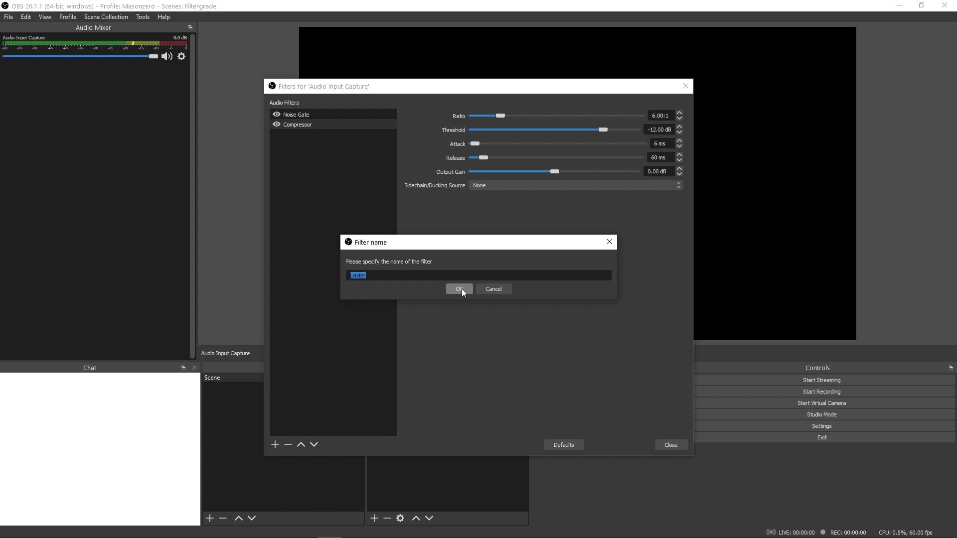This screenshot has width=957, height=538.
Task: Click the mute speaker icon in Audio Mixer
Action: (x=167, y=56)
